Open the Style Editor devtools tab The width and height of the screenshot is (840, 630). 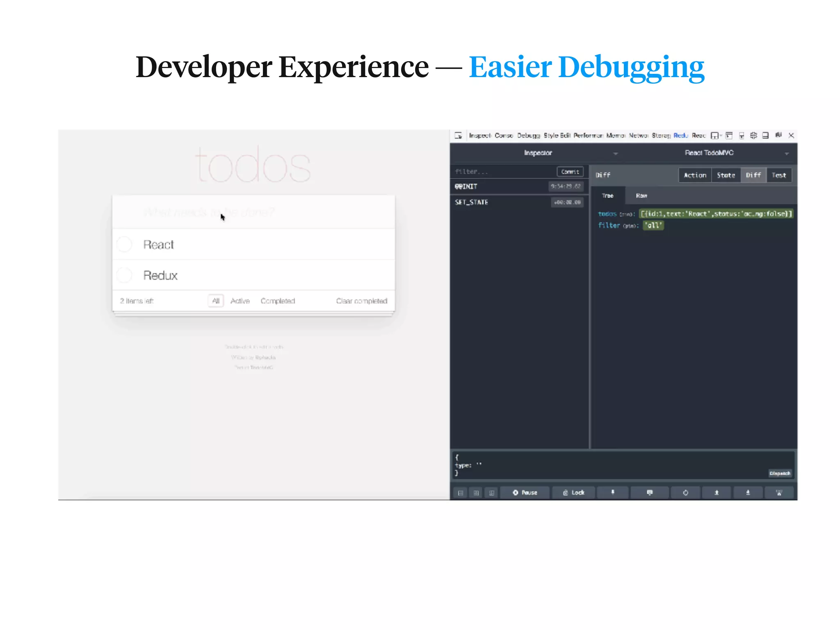(557, 135)
